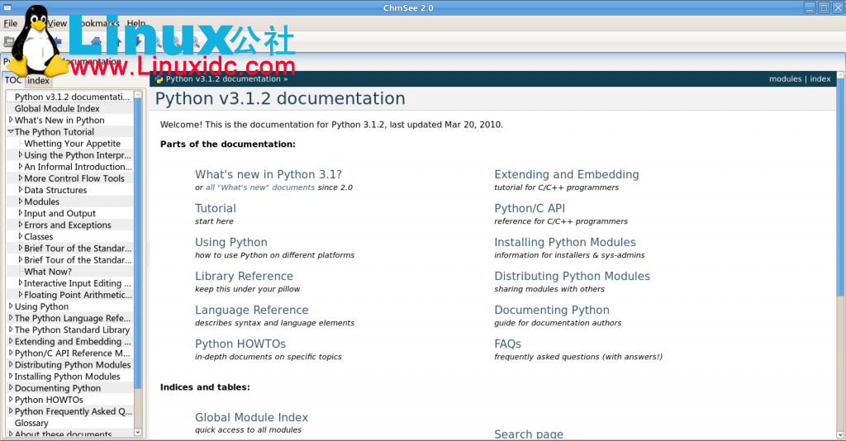
Task: Collapse The Python Tutorial tree node
Action: tap(11, 132)
